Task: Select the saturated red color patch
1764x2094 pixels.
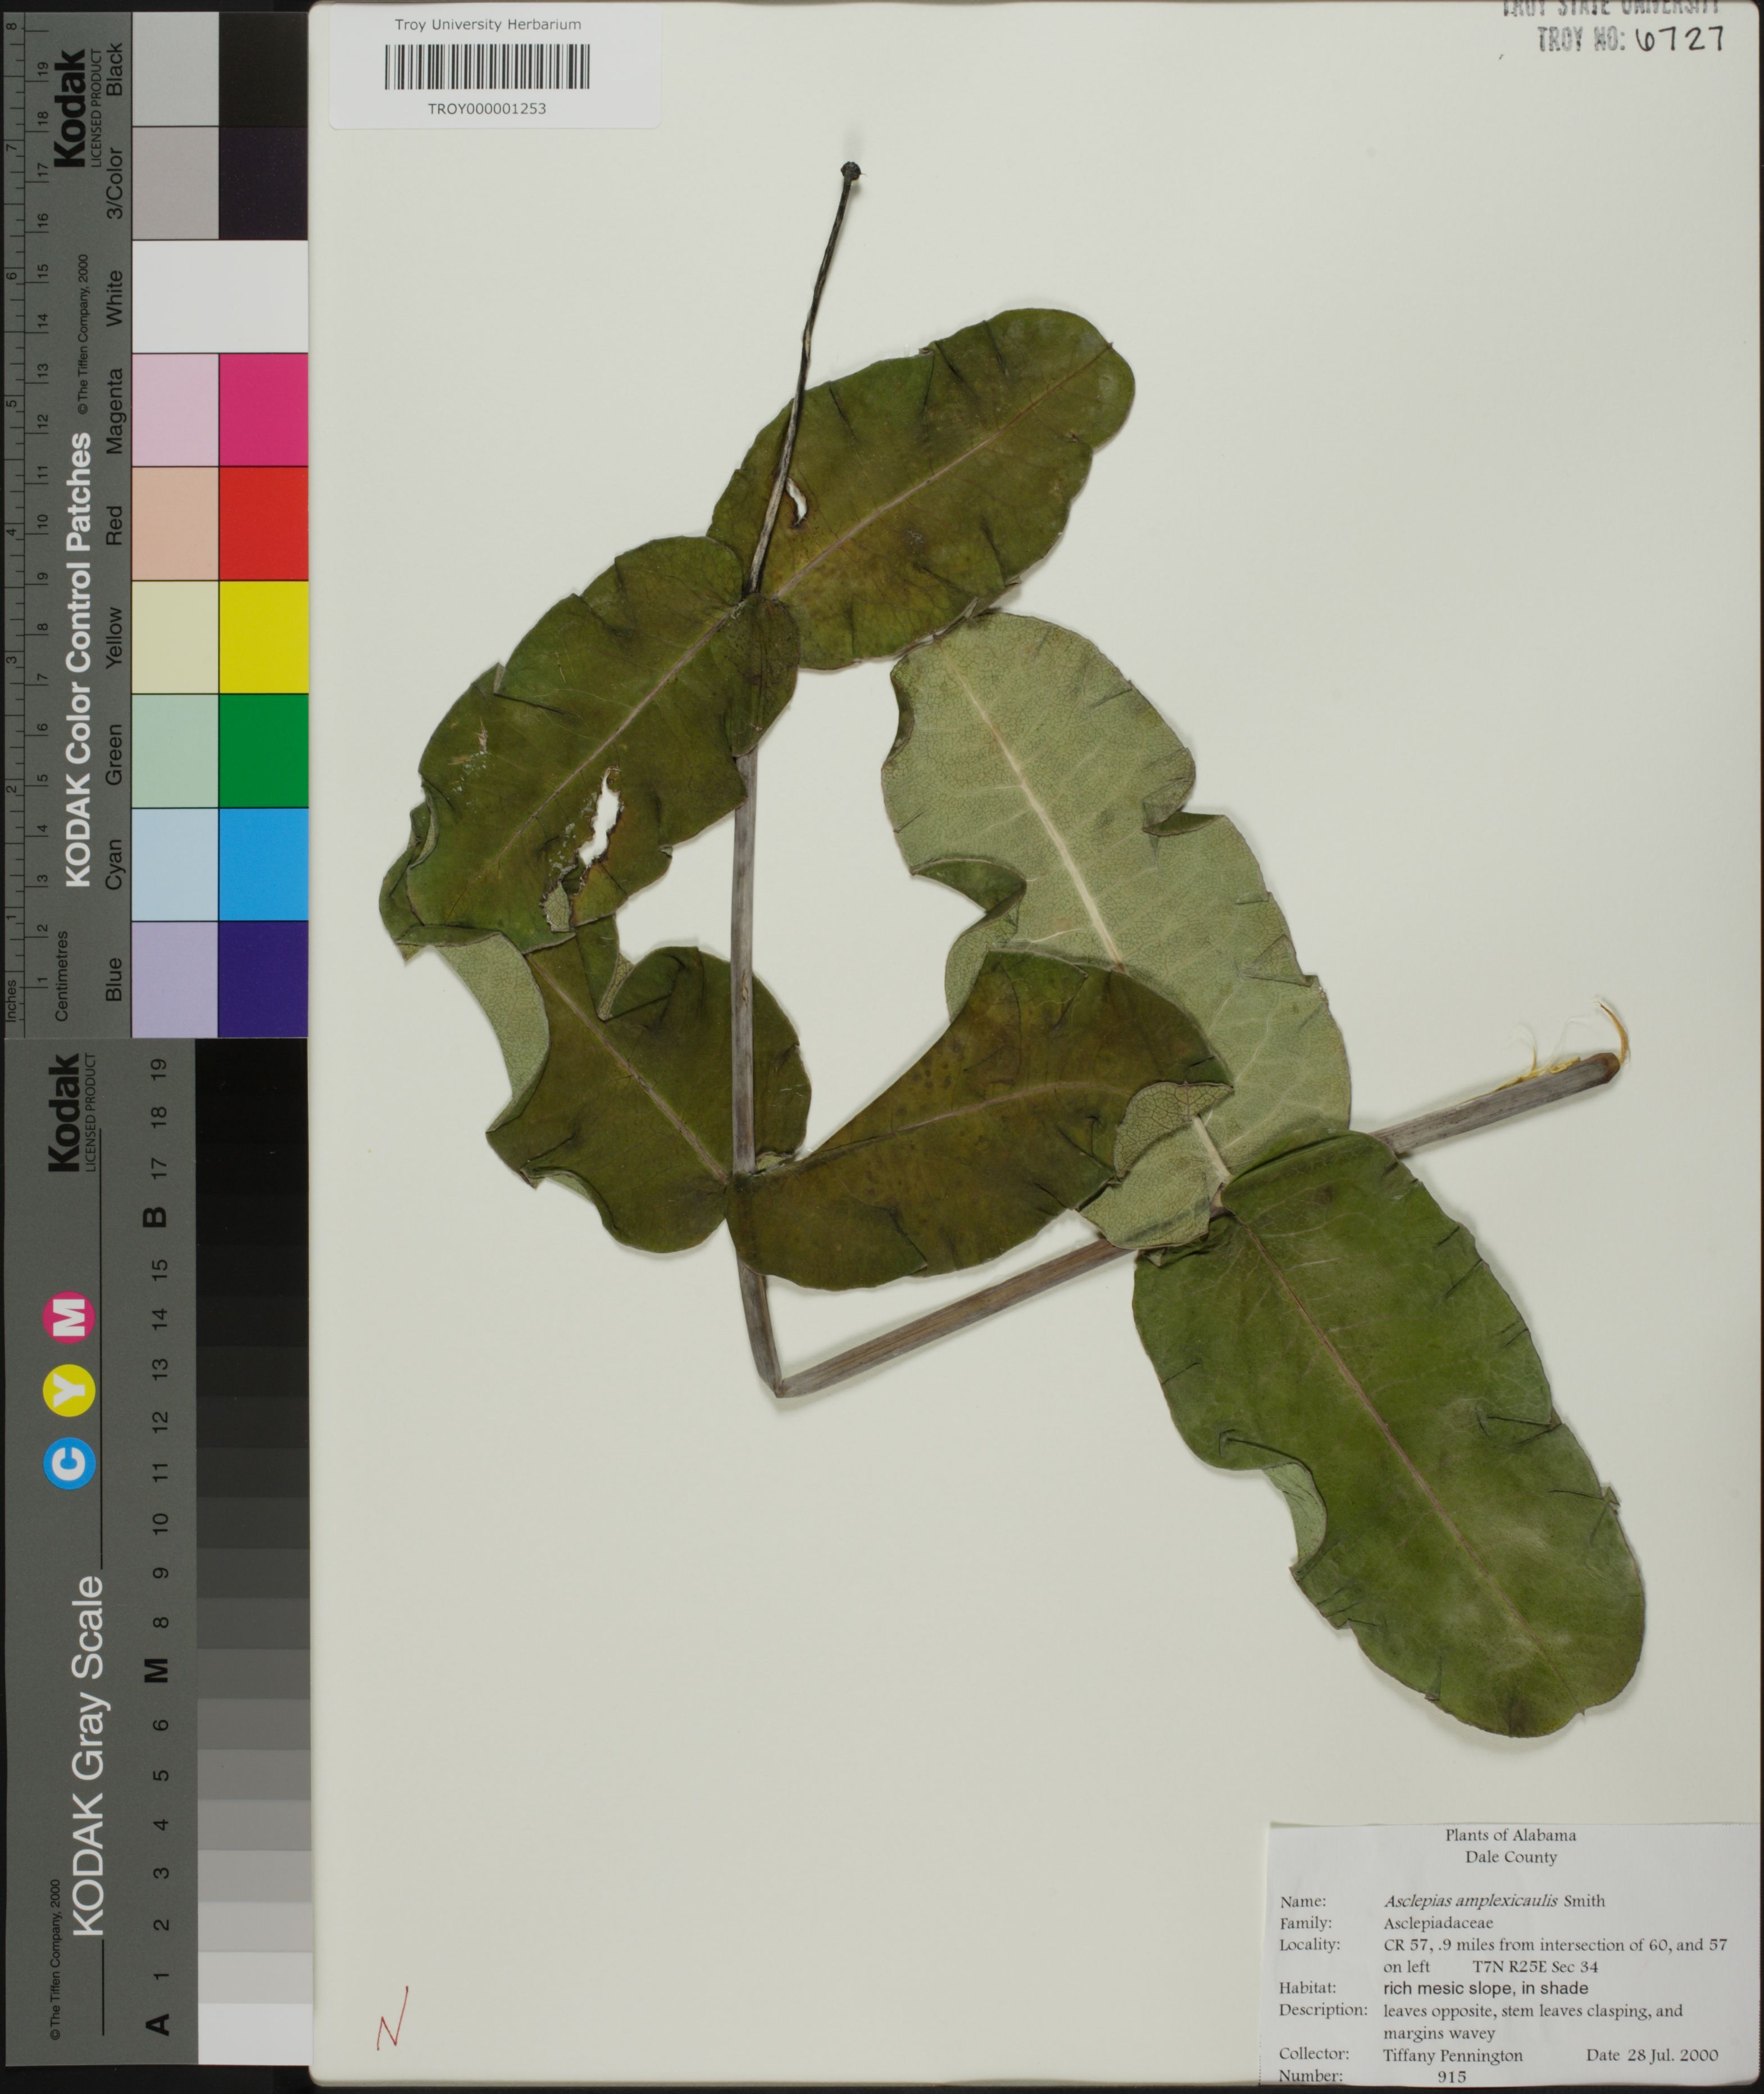Action: (x=263, y=523)
